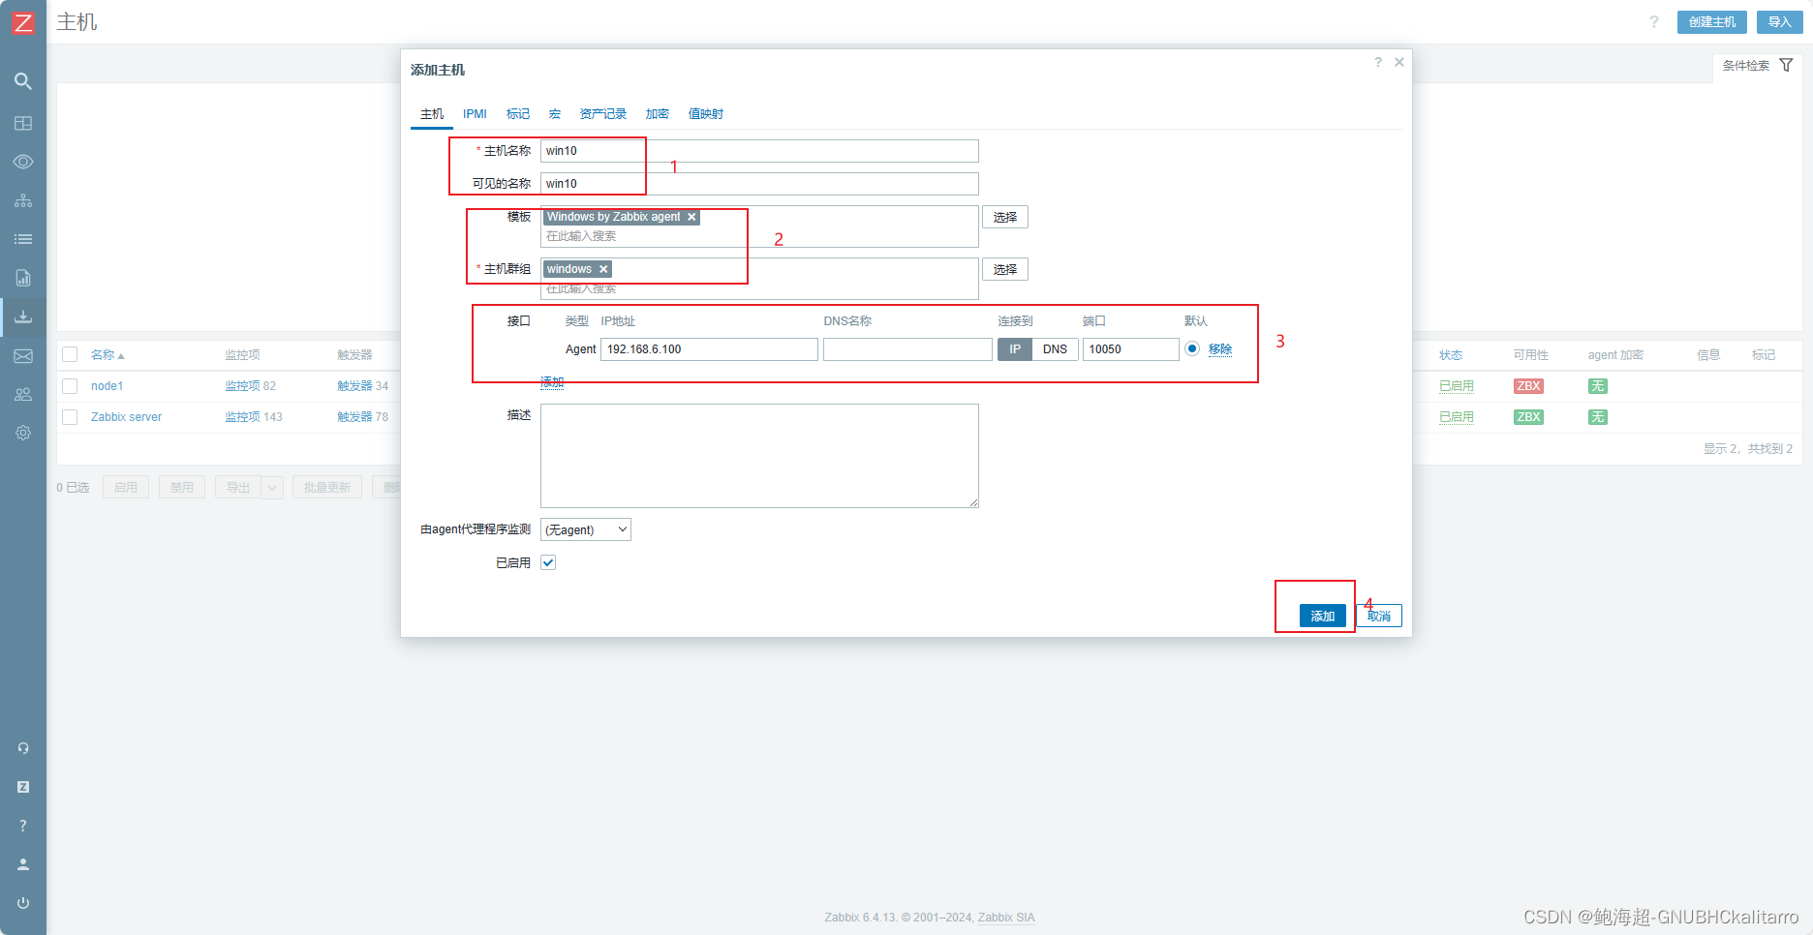Image resolution: width=1813 pixels, height=935 pixels.
Task: Open the Monitoring eye icon
Action: tap(23, 162)
